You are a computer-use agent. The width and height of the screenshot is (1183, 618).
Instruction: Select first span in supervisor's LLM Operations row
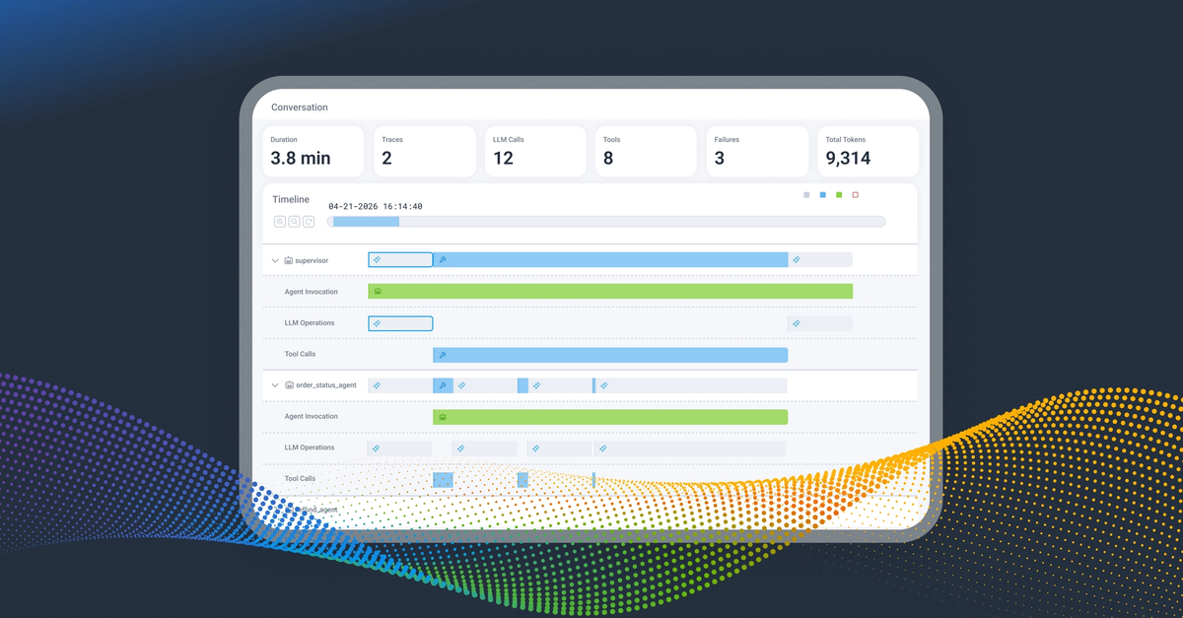coord(400,323)
